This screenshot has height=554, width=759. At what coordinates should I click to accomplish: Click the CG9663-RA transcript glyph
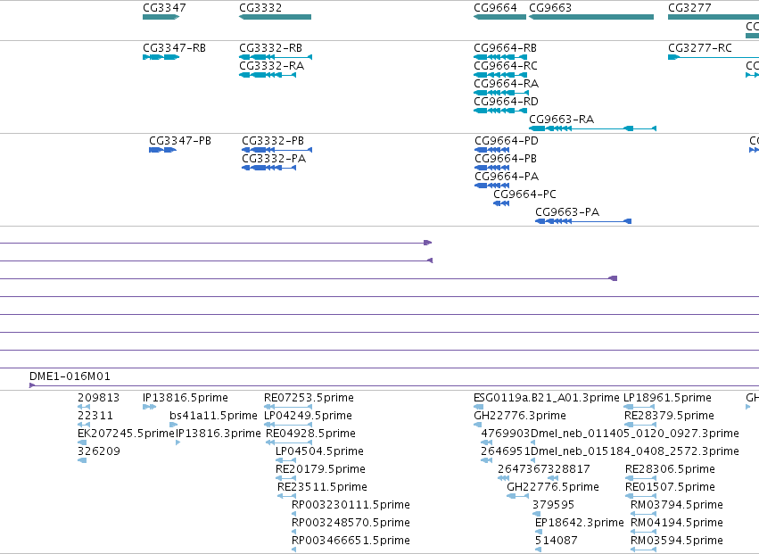[592, 128]
